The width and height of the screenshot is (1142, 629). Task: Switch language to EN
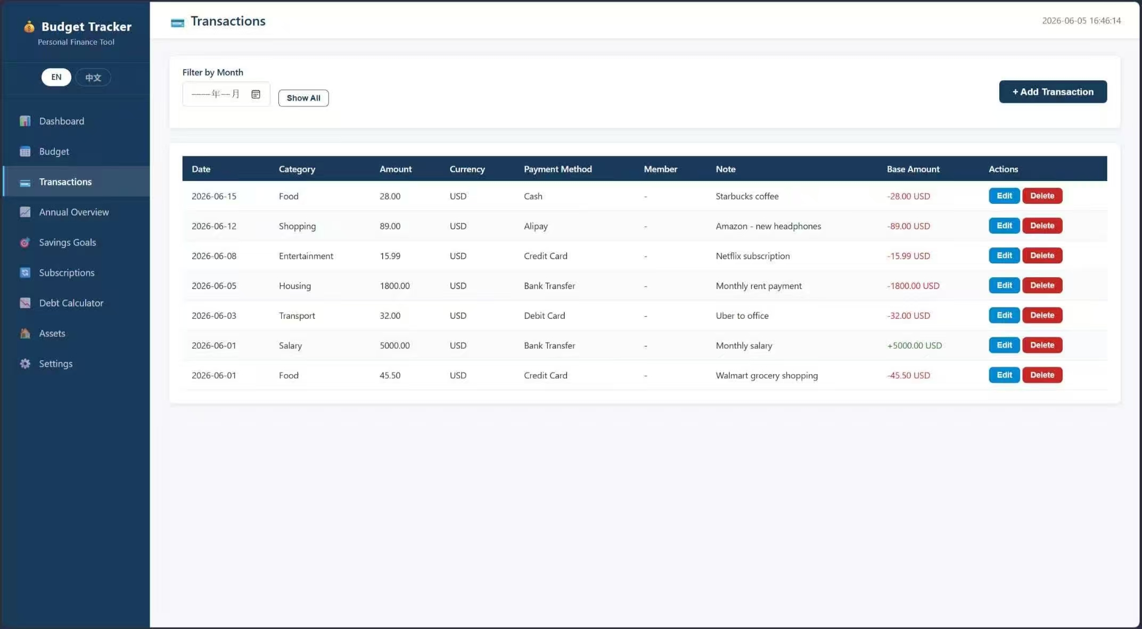(x=56, y=77)
